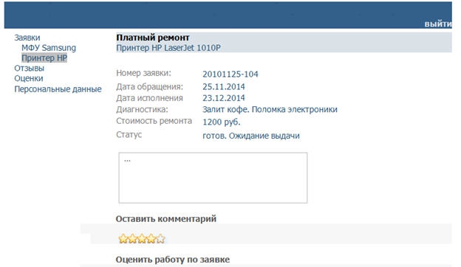Click the Дата исполнения label
Image resolution: width=461 pixels, height=267 pixels.
(149, 98)
